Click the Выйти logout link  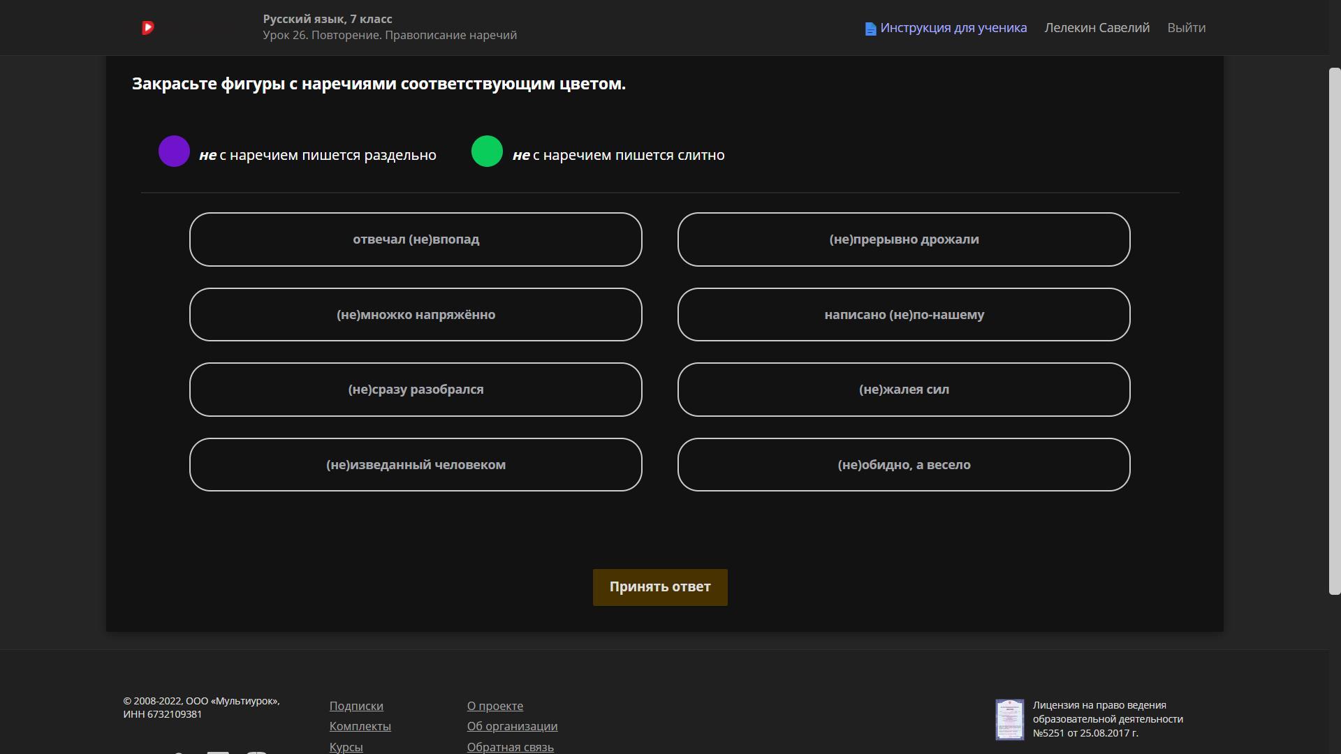point(1186,28)
